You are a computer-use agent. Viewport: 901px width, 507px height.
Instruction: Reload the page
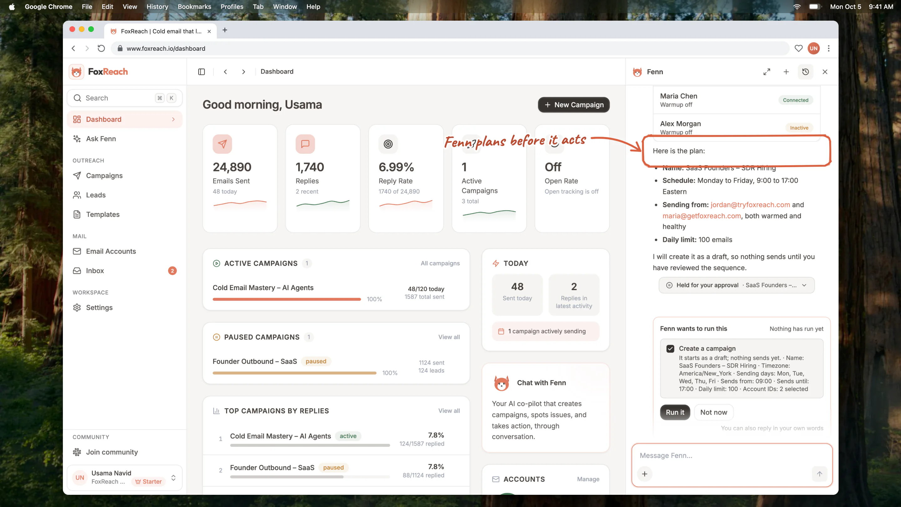click(101, 48)
